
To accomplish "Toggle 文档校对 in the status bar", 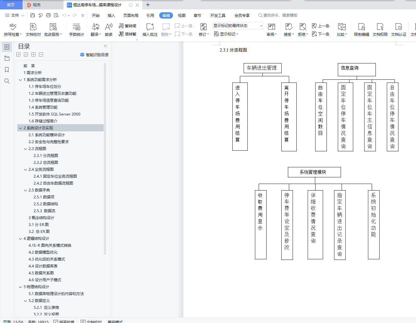I will [x=91, y=321].
